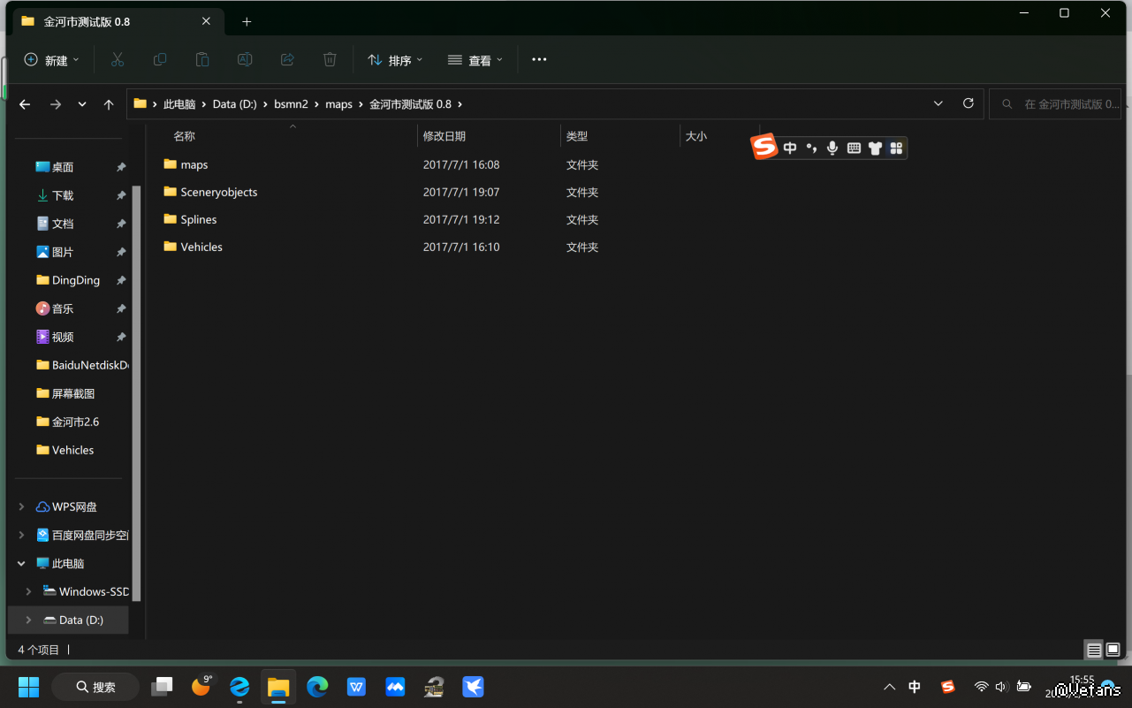Click the Cut scissors icon

[x=117, y=59]
